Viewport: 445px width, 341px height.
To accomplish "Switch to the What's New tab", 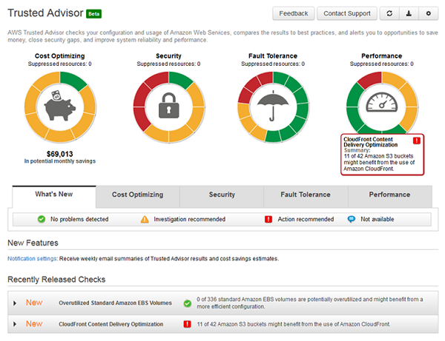I will (x=54, y=196).
